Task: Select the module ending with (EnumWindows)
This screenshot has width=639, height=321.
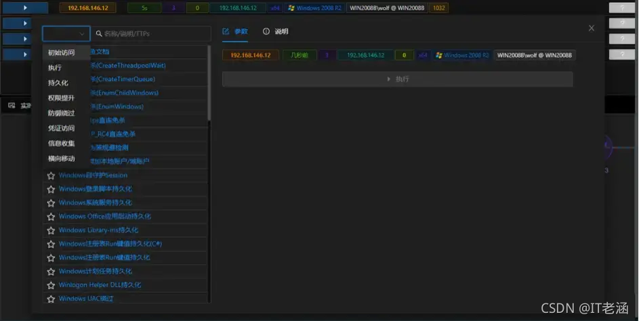Action: pos(117,107)
